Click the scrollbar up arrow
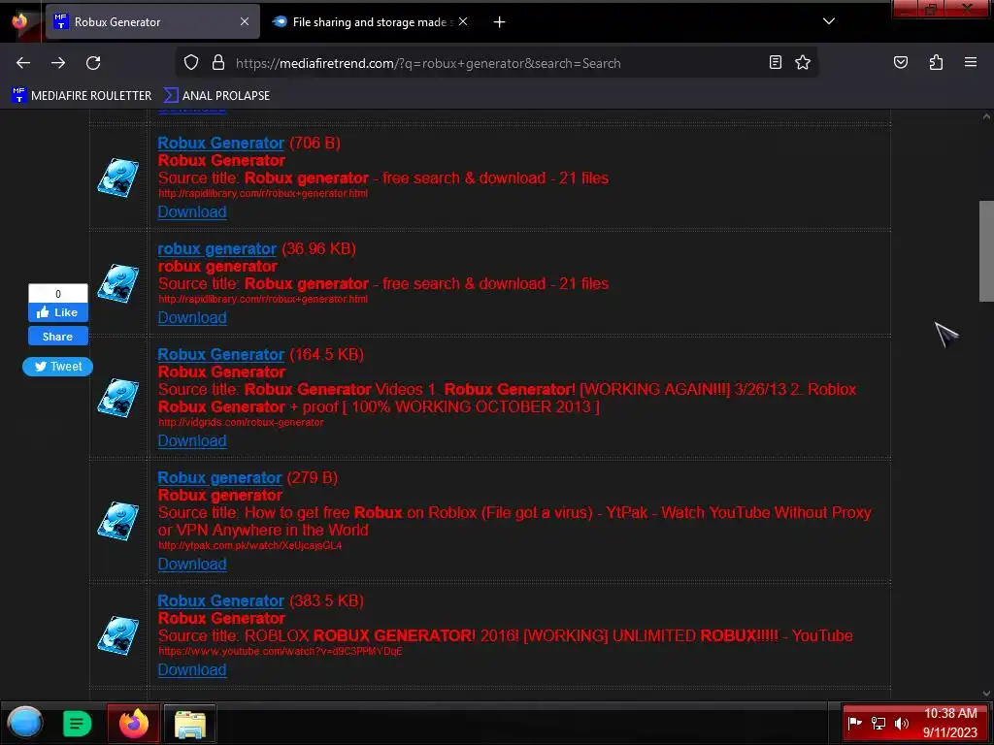This screenshot has width=994, height=745. pos(986,116)
